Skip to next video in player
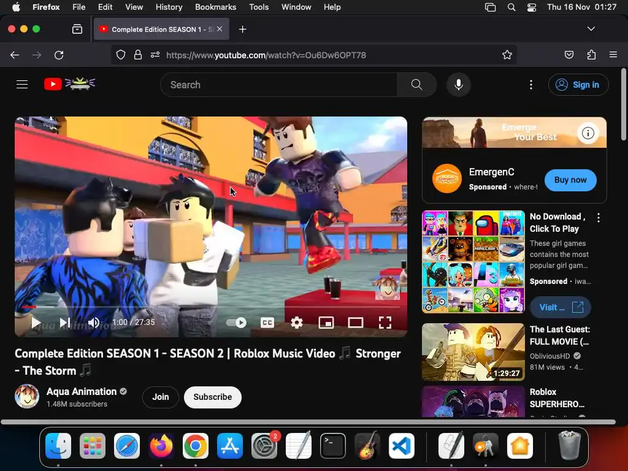 (x=65, y=323)
